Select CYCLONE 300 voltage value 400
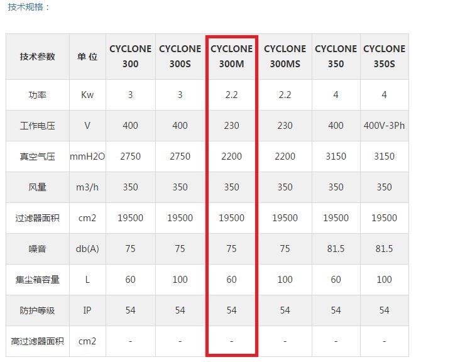Image resolution: width=465 pixels, height=362 pixels. (x=131, y=126)
